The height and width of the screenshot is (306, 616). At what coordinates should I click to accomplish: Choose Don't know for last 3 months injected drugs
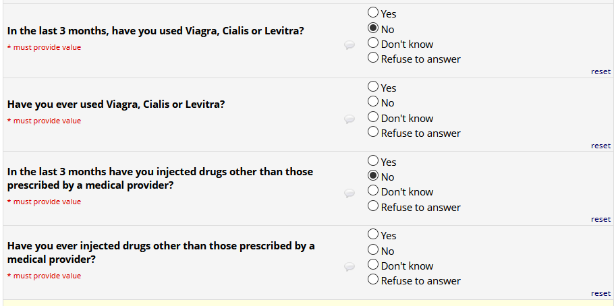[x=373, y=191]
